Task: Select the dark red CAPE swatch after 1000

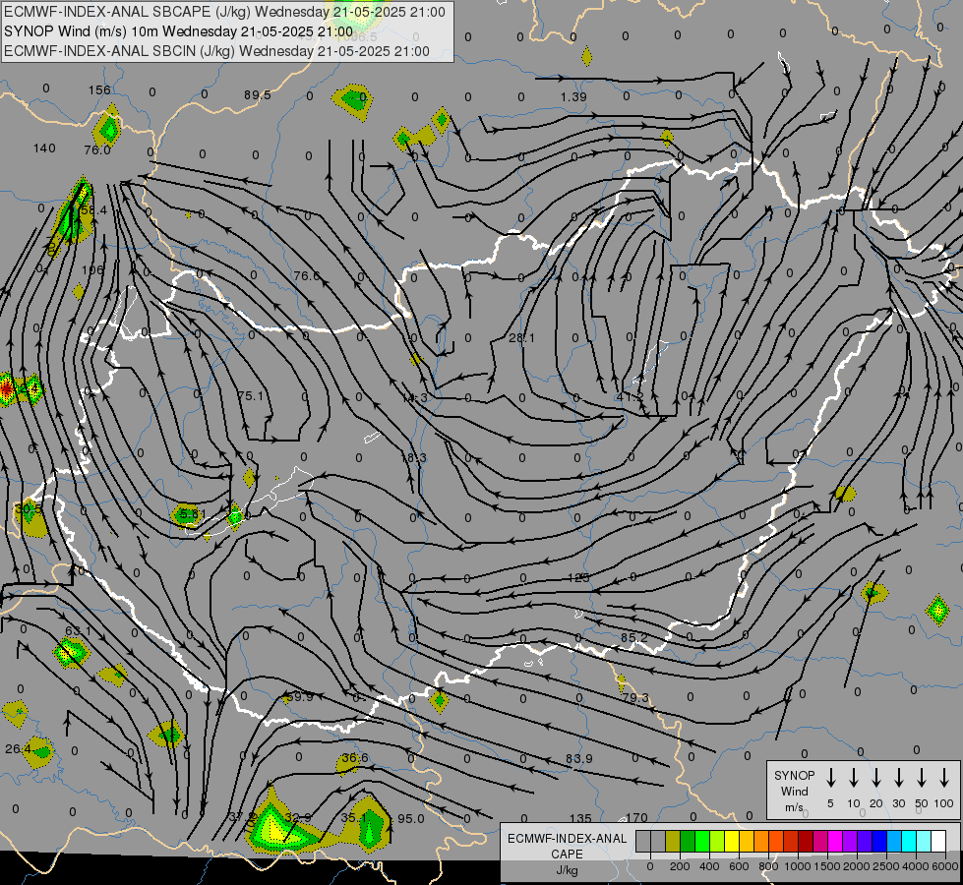Action: [x=806, y=842]
